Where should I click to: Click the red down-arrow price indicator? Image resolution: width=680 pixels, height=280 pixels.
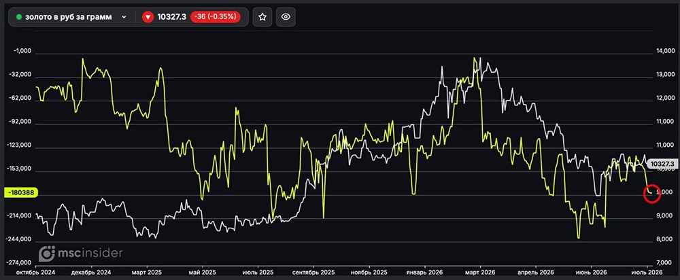(x=148, y=17)
